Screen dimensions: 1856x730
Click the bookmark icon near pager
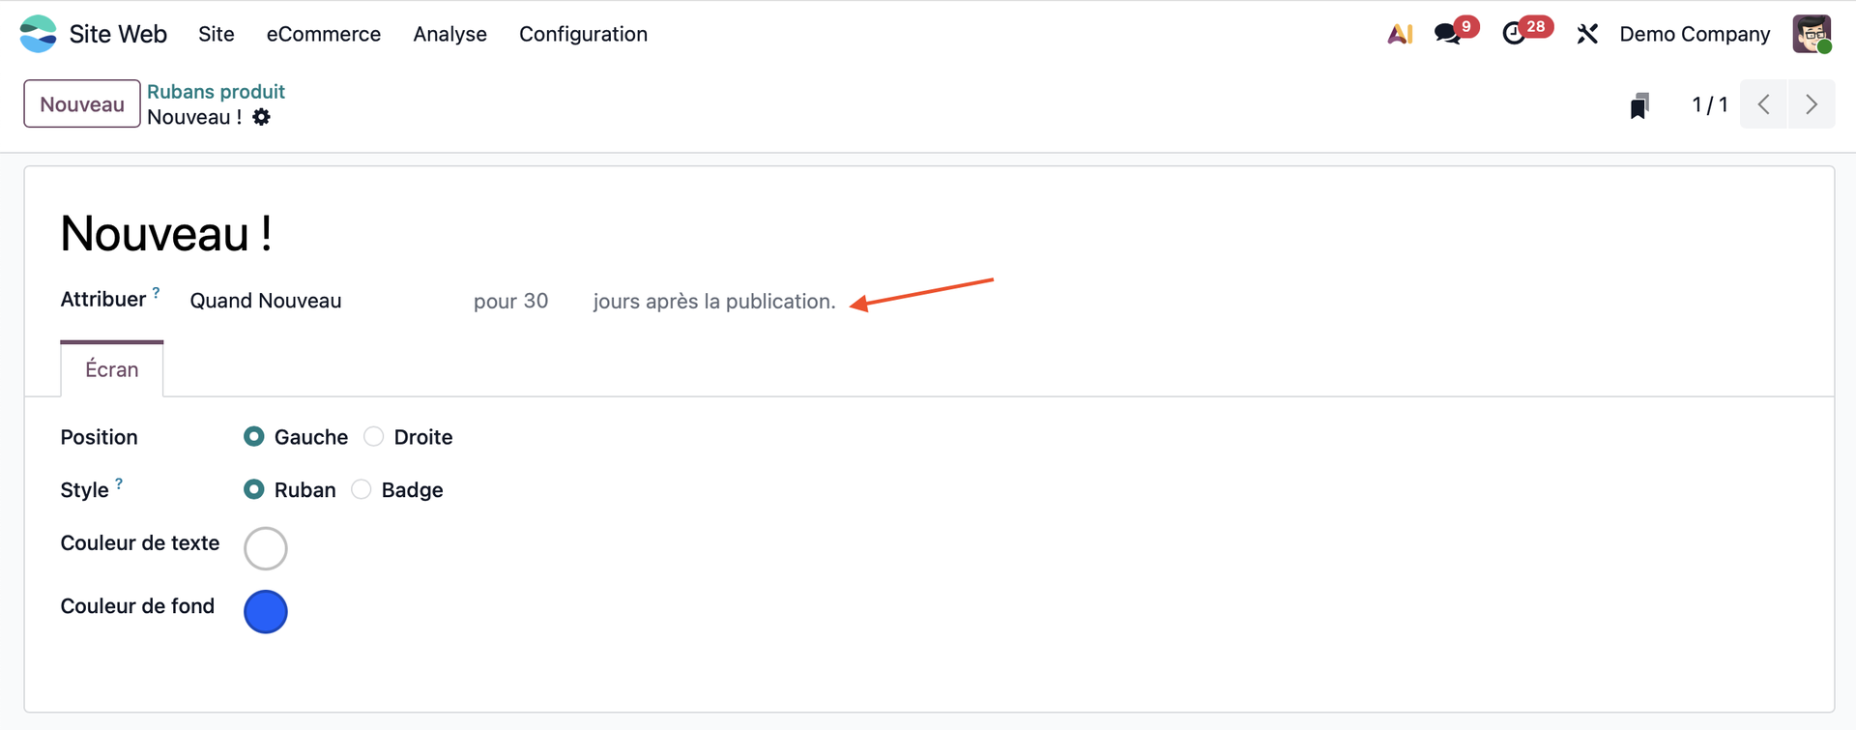[x=1639, y=105]
